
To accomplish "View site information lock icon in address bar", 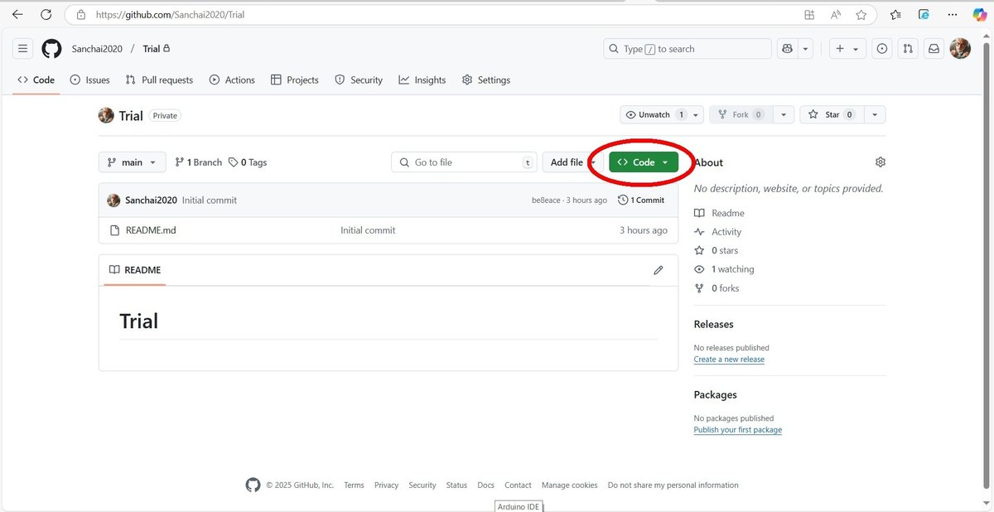I will pyautogui.click(x=80, y=14).
